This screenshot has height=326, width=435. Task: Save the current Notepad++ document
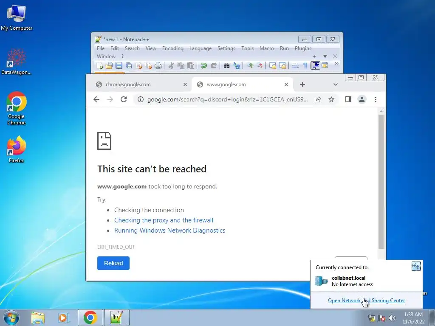click(x=119, y=65)
